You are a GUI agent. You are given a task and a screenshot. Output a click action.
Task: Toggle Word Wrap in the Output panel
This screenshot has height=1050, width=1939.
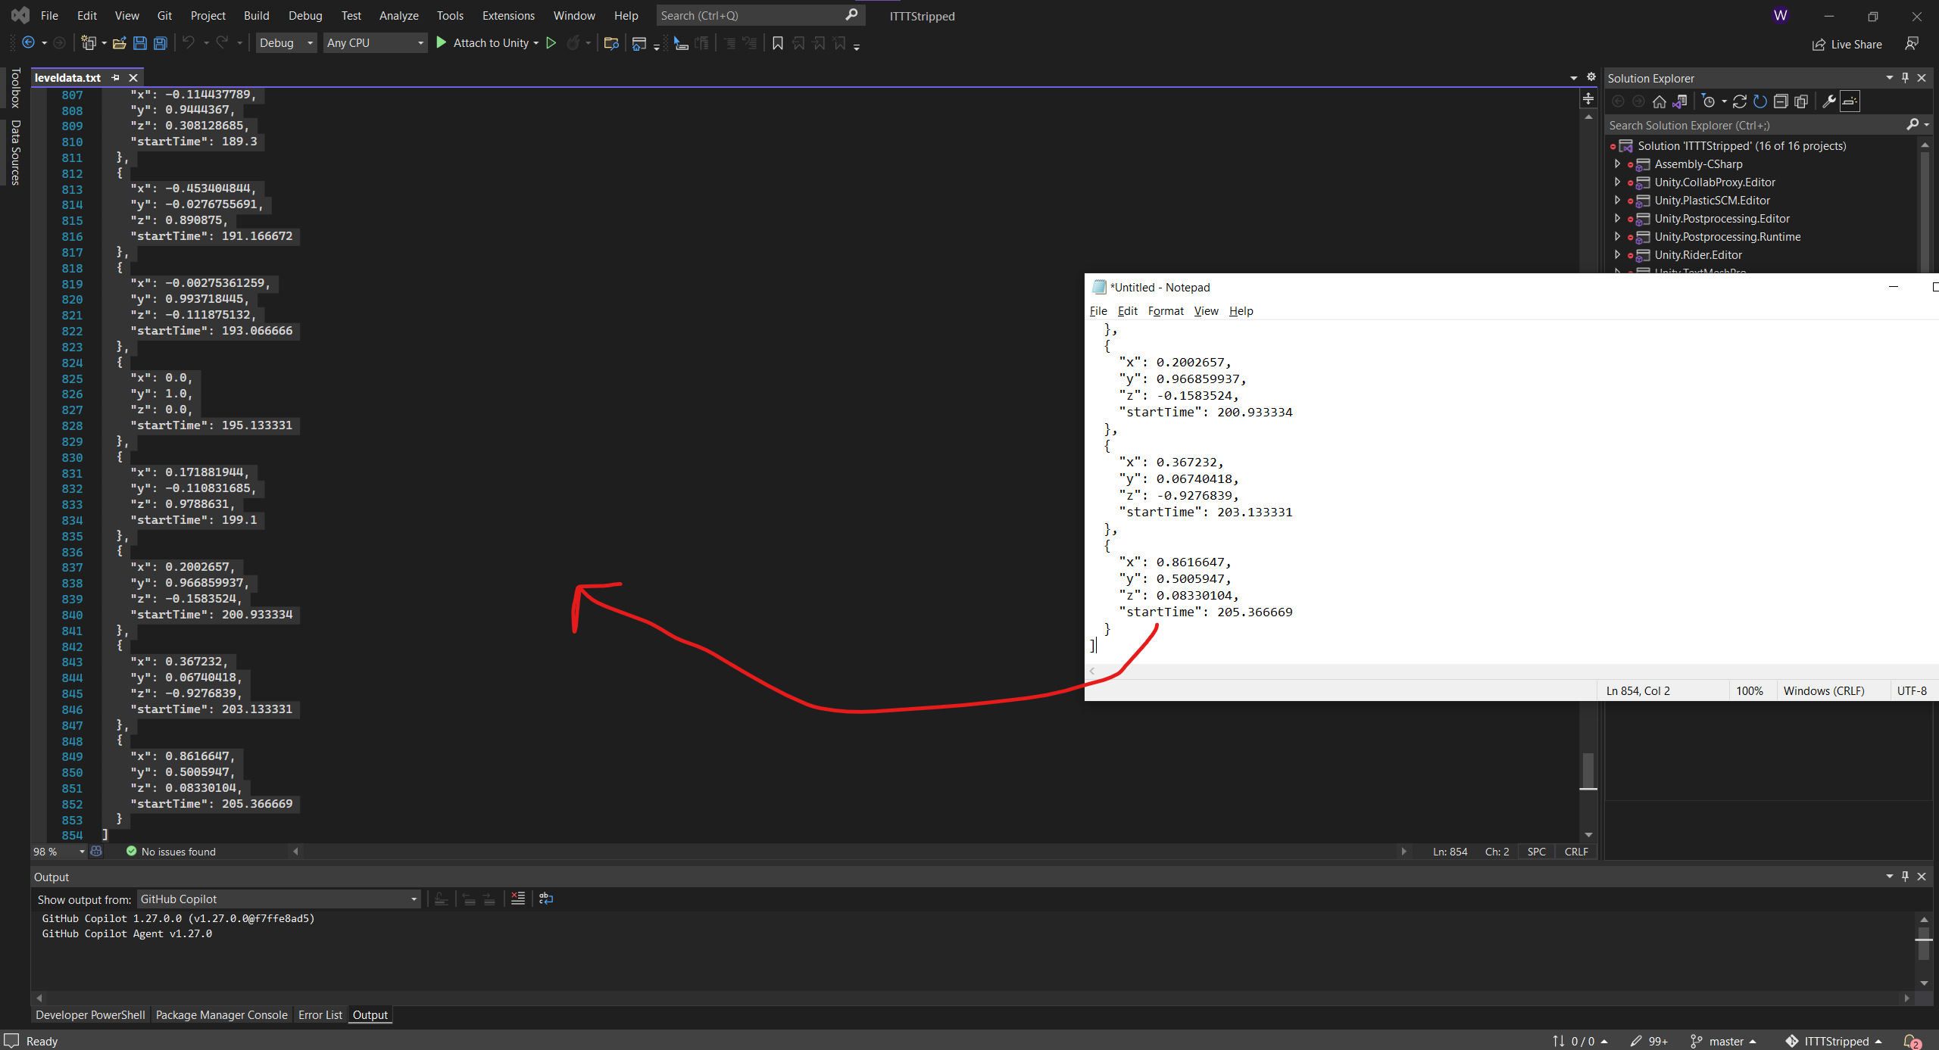546,899
